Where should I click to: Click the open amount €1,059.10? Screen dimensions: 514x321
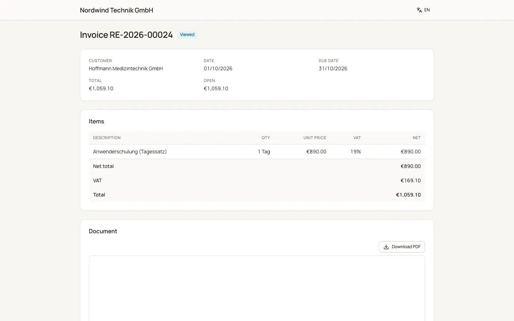point(216,88)
